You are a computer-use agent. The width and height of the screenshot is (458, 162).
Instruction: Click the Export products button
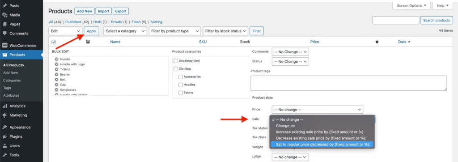121,11
